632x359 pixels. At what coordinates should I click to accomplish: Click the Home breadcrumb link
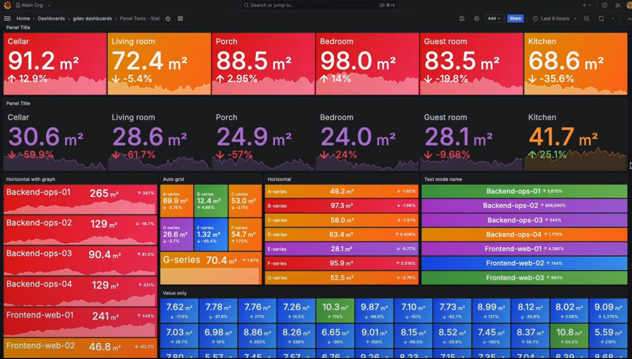pyautogui.click(x=23, y=18)
